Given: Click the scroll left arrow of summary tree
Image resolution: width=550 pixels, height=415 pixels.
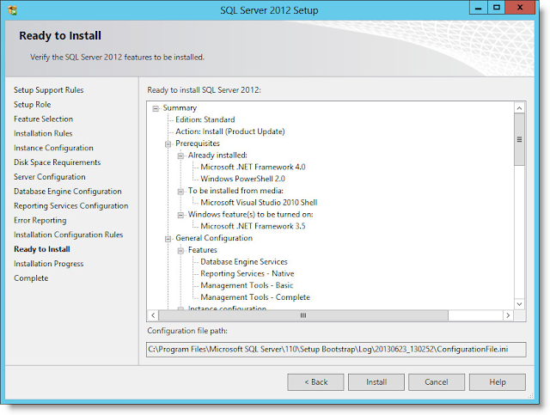Looking at the screenshot, I should (153, 315).
